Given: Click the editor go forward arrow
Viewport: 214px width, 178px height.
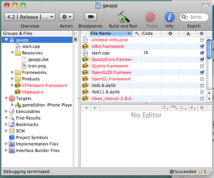Looking at the screenshot, I should tap(95, 108).
